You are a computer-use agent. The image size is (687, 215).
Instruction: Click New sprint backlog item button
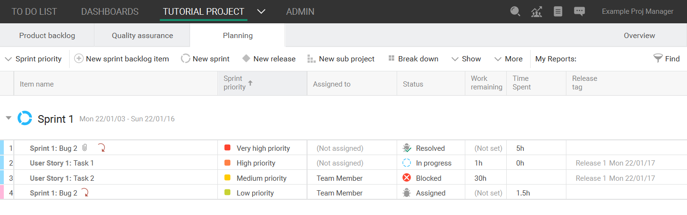point(122,59)
